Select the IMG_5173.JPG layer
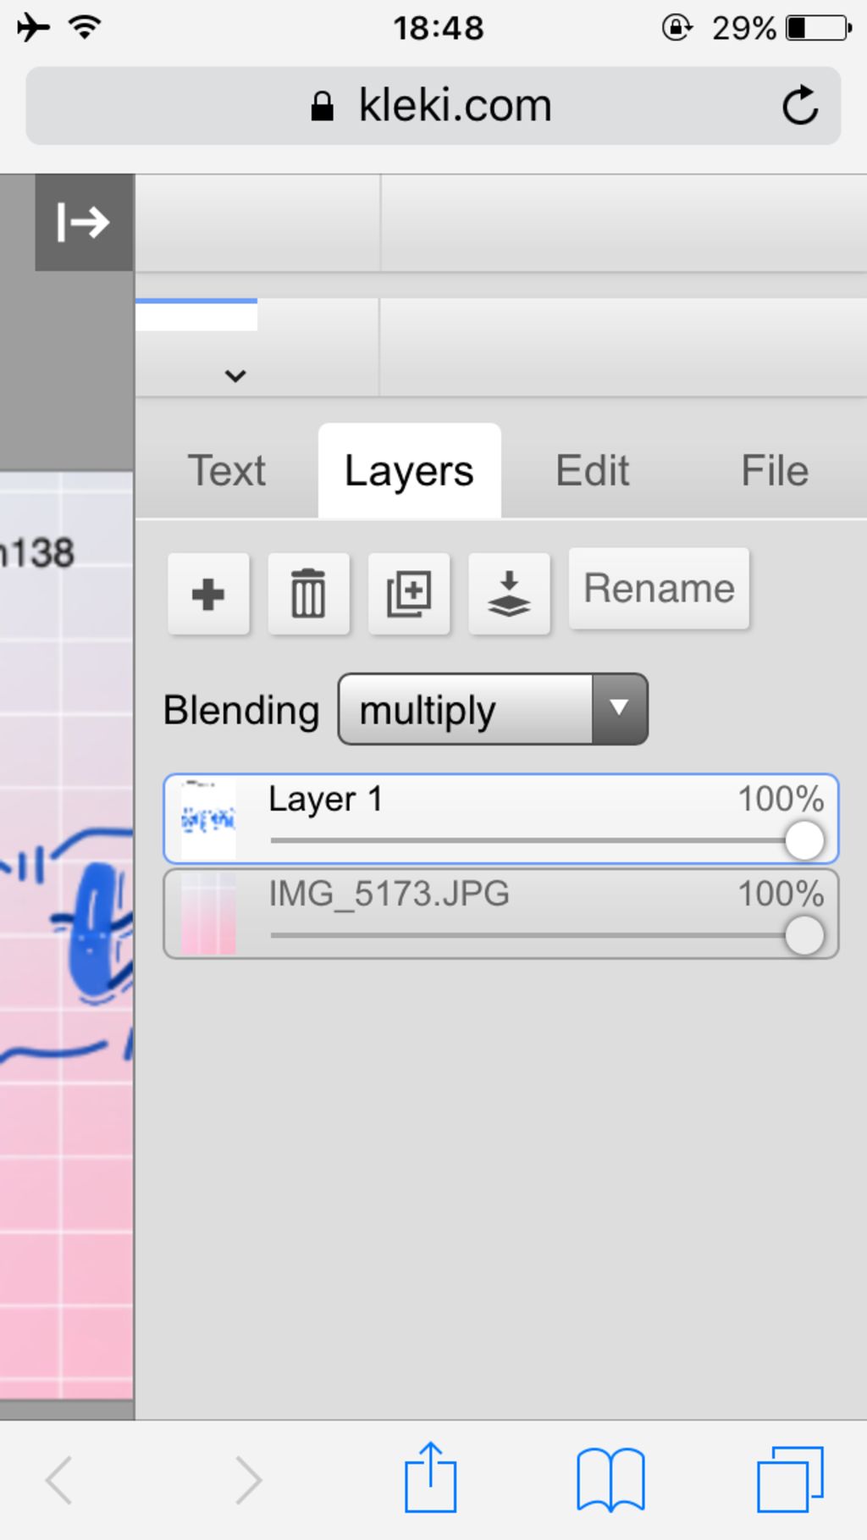Screen dimensions: 867x1540 click(x=501, y=914)
